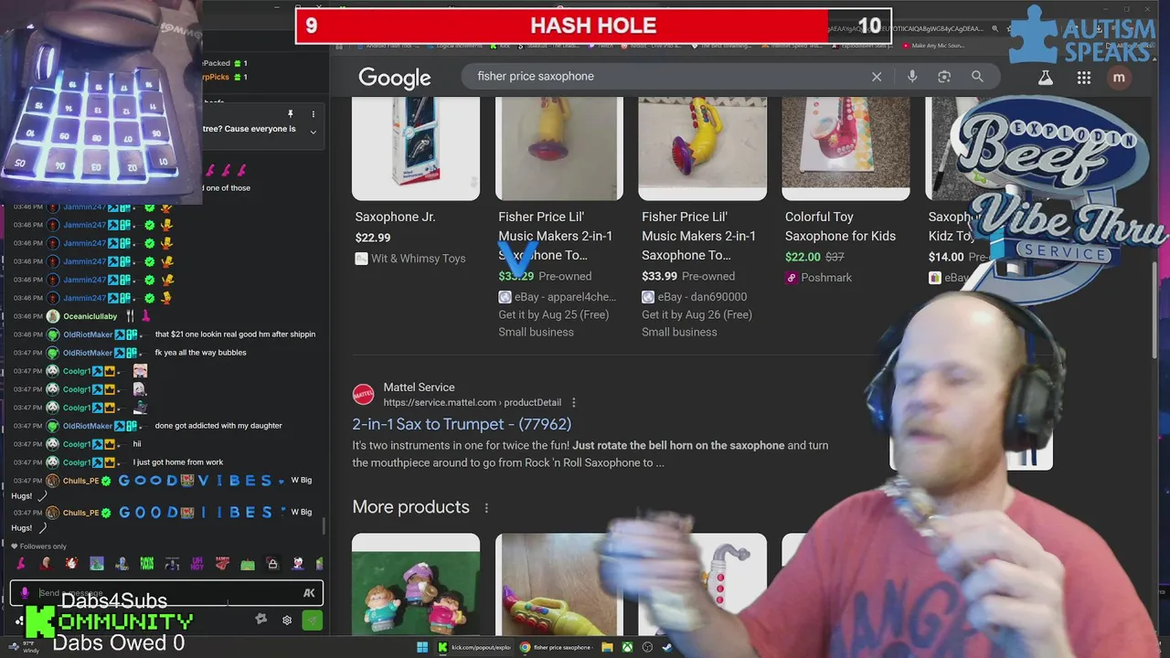Select 'Wit & Whimsy Toys' seller text
1170x658 pixels.
(x=418, y=259)
